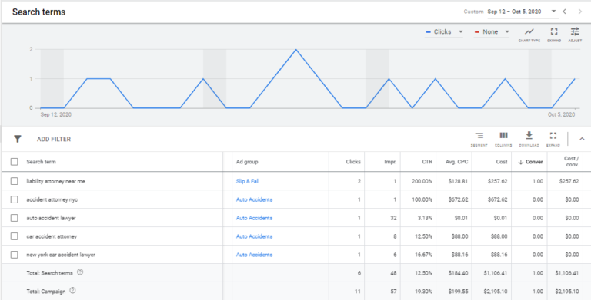Open the custom date range dropdown
591x300 pixels.
pyautogui.click(x=522, y=12)
